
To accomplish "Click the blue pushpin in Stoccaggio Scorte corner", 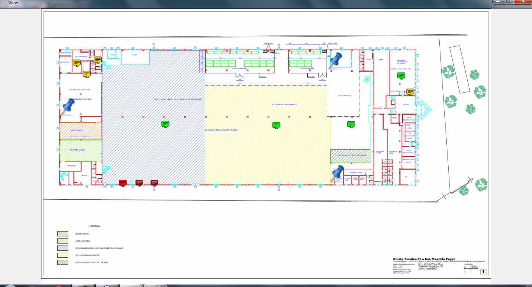I will click(x=338, y=173).
